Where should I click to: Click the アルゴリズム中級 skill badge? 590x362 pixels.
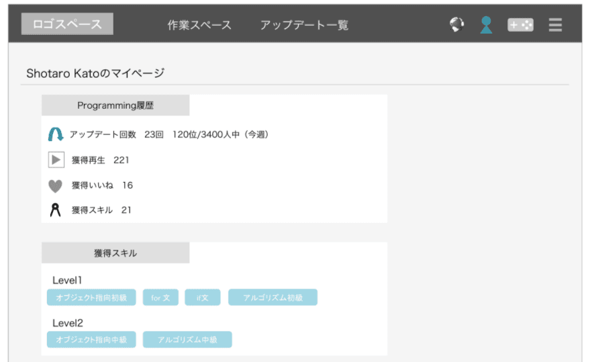click(187, 340)
